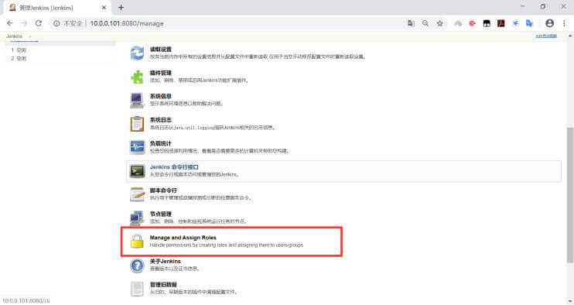Viewport: 574px width, 305px height.
Task: Click executor row '2 空闲'
Action: (19, 59)
